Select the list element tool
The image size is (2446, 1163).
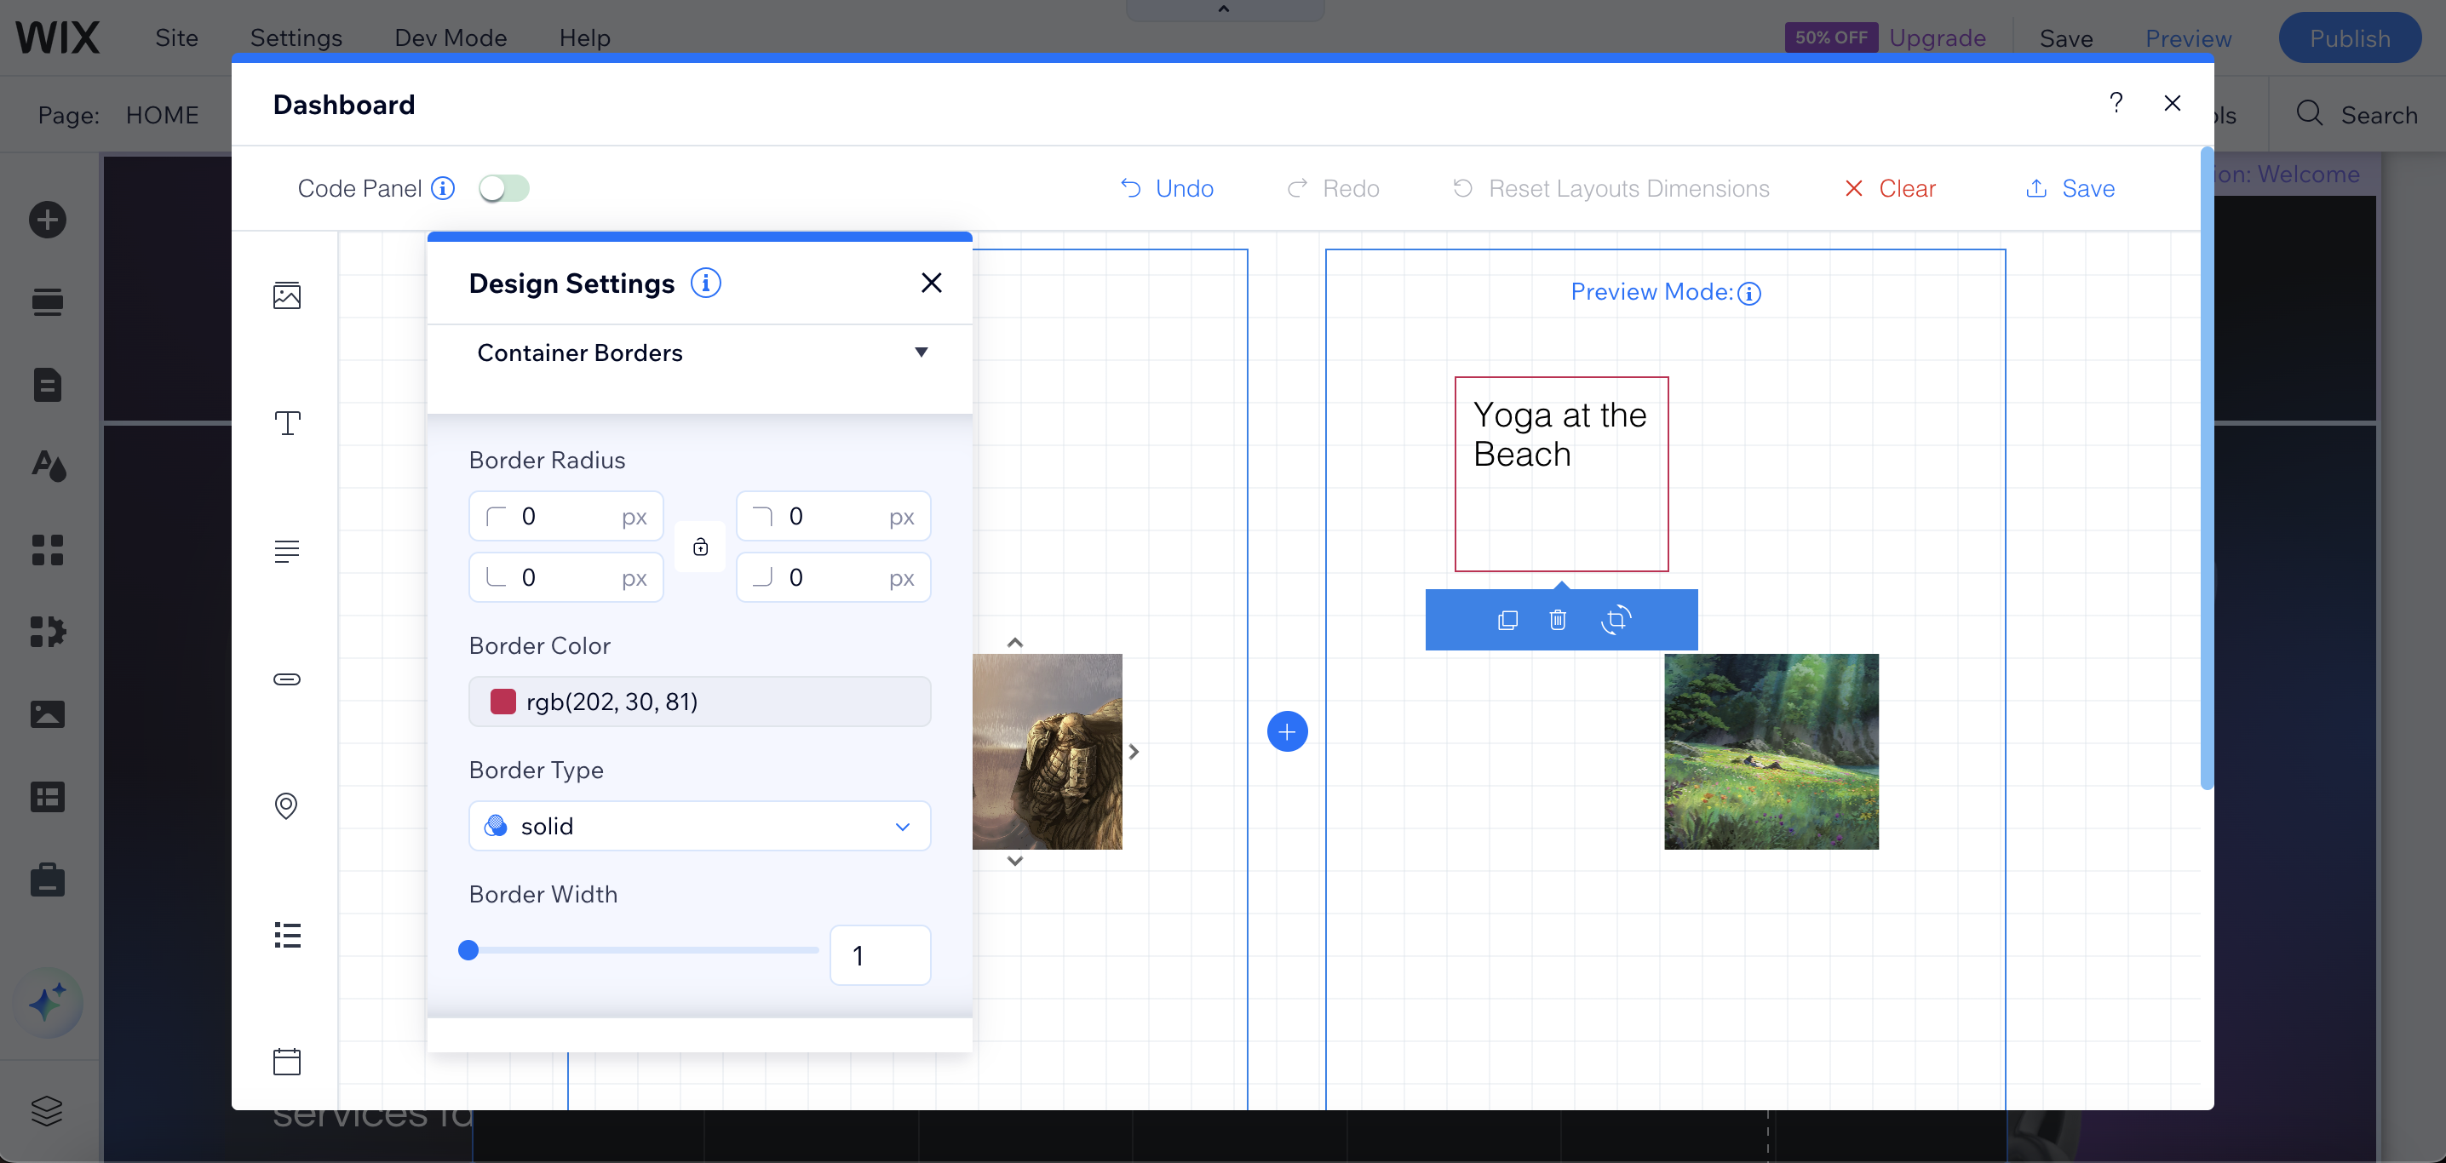(287, 934)
